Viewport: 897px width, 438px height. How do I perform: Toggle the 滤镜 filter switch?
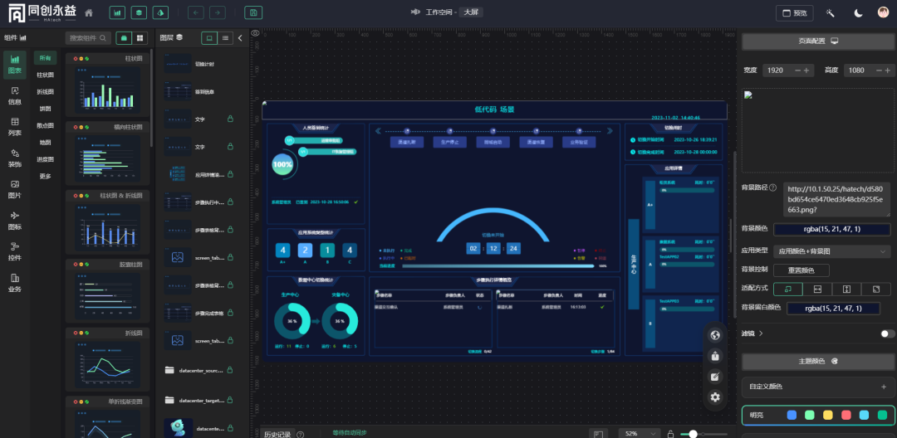(887, 333)
